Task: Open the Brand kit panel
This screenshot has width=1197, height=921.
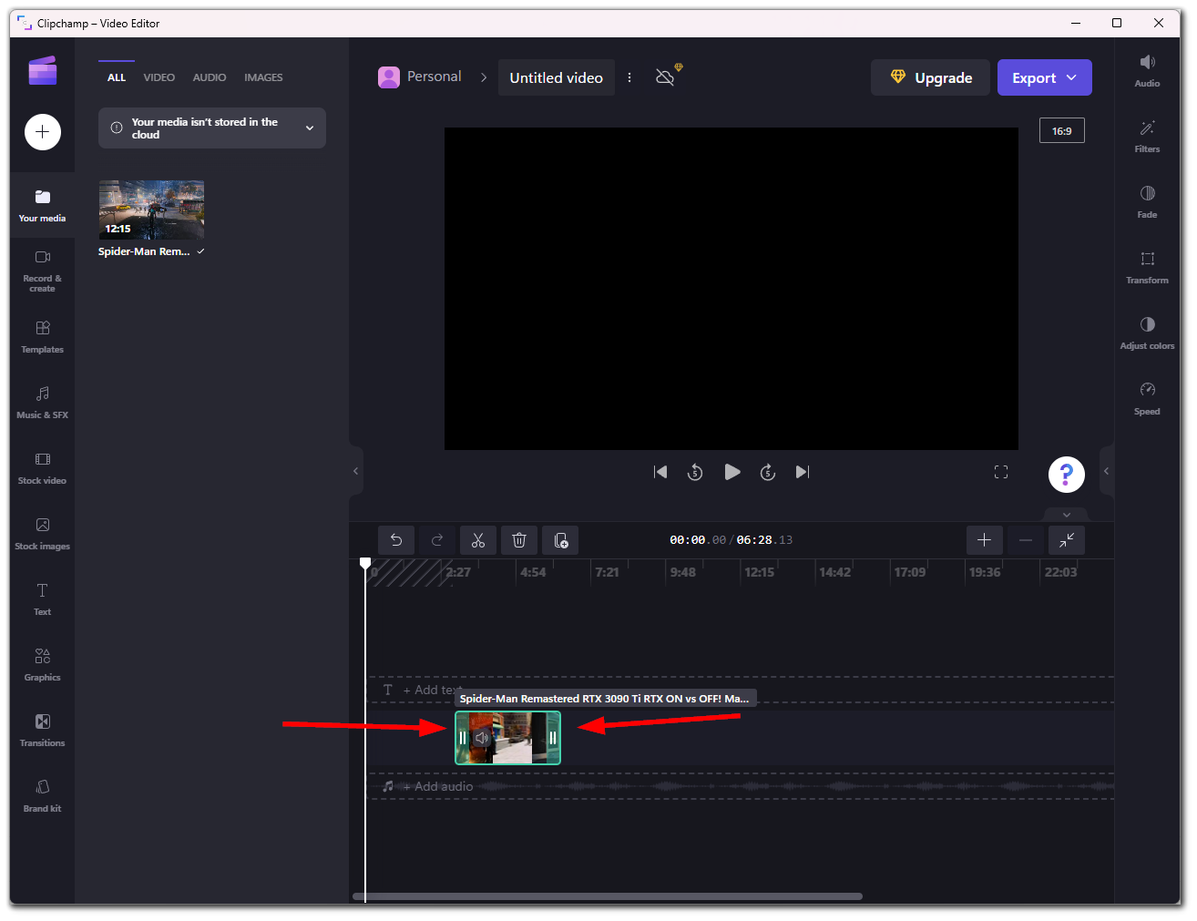Action: pyautogui.click(x=42, y=795)
